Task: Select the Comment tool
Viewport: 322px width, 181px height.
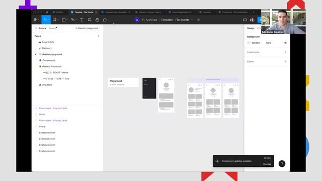Action: [105, 20]
